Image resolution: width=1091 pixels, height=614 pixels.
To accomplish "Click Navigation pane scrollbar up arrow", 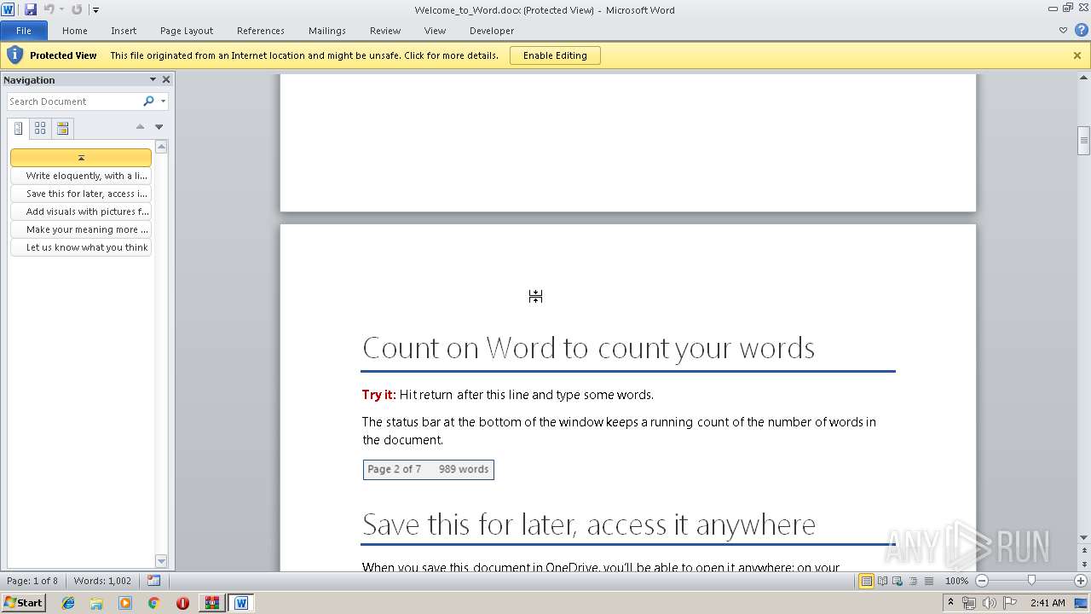I will [x=161, y=147].
